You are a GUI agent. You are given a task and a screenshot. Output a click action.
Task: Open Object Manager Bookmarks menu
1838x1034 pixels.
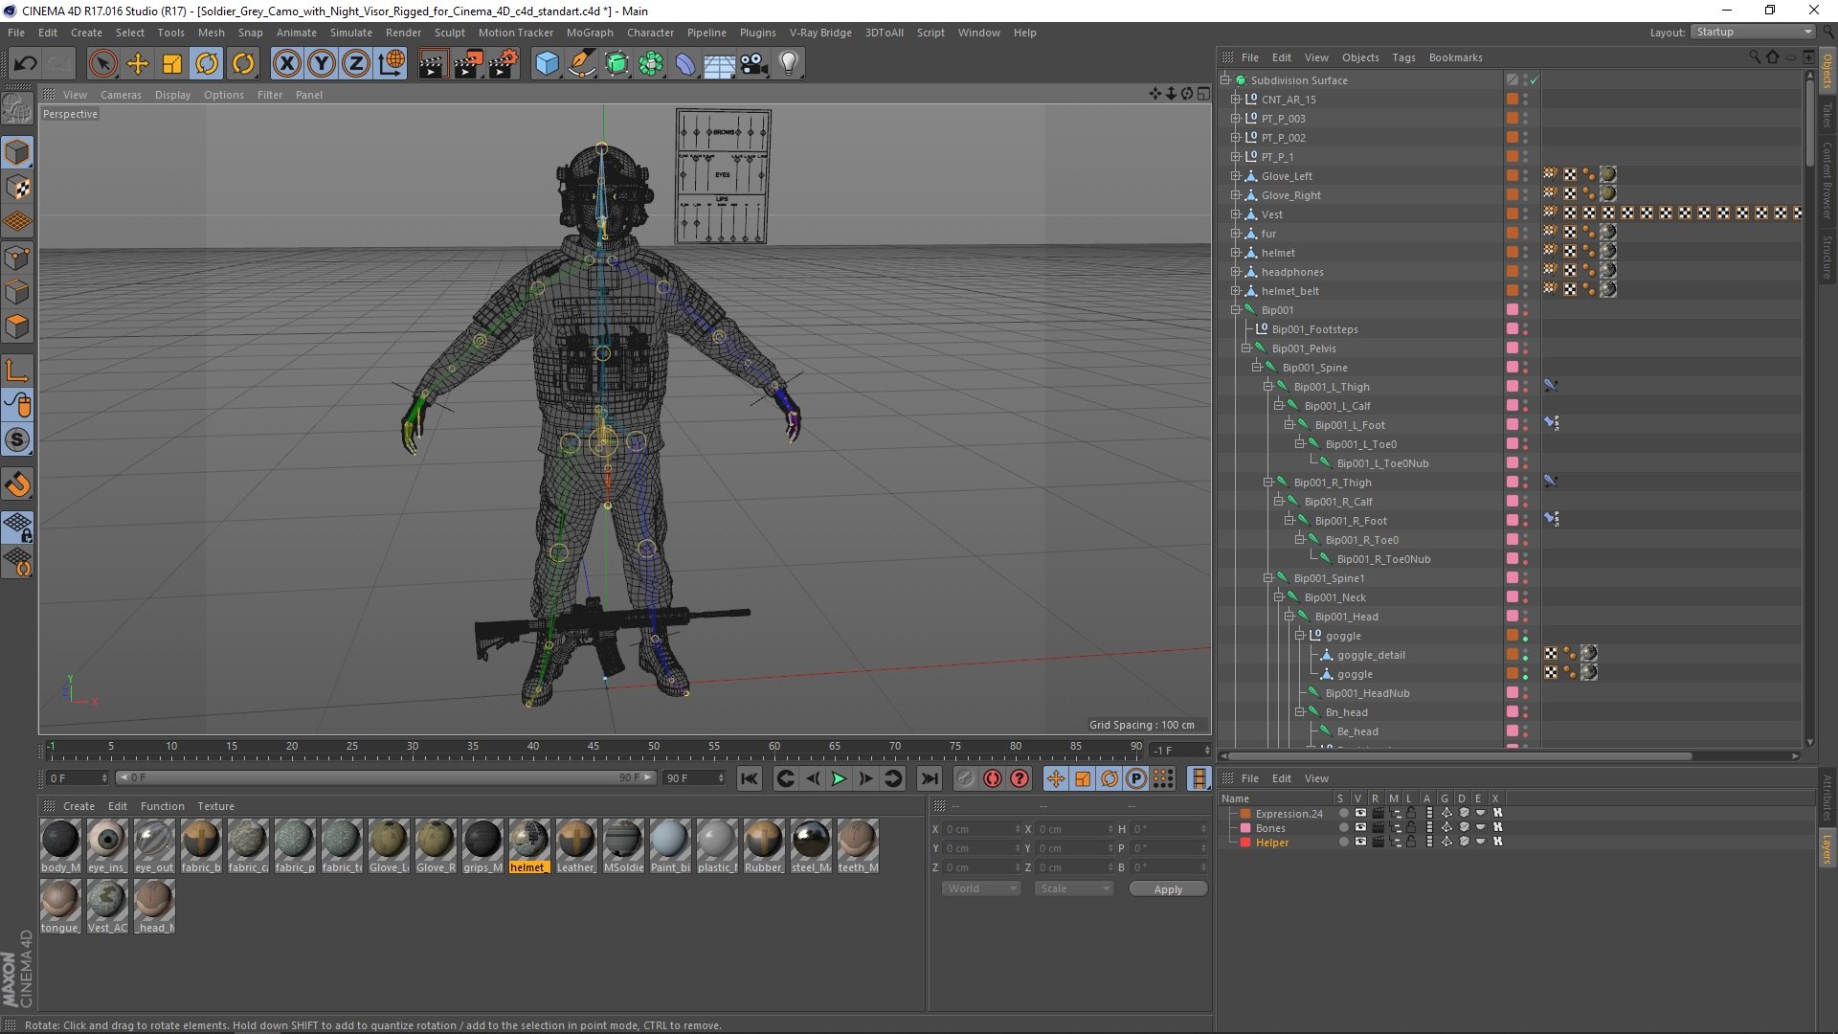click(1455, 57)
